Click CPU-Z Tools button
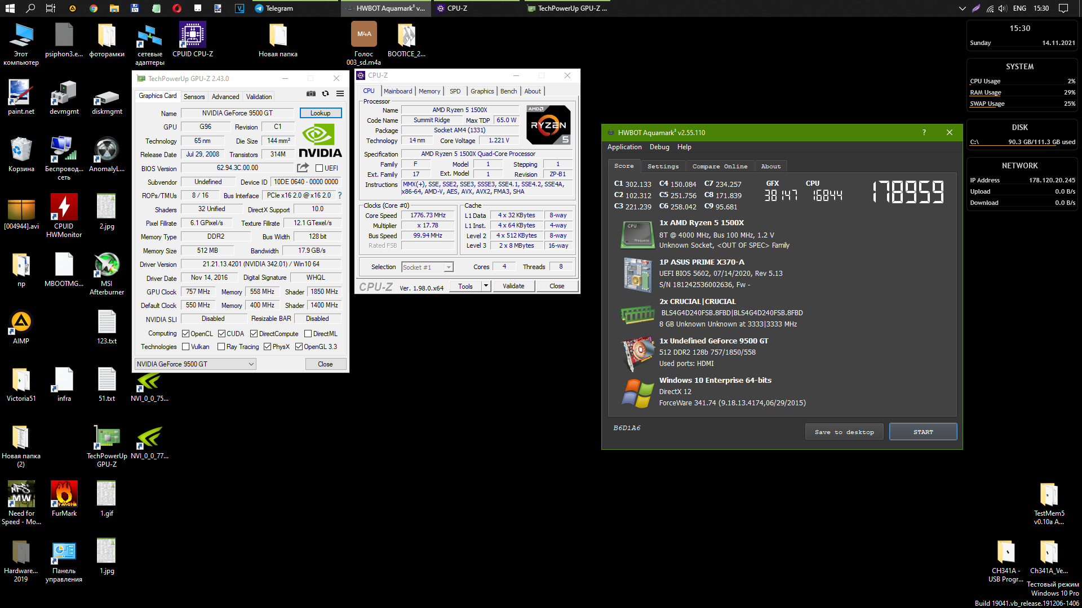This screenshot has width=1082, height=608. tap(465, 286)
